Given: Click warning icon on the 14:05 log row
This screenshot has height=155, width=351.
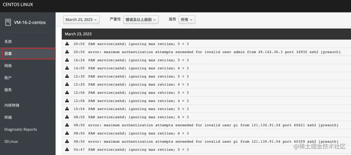Looking at the screenshot, I should (67, 68).
